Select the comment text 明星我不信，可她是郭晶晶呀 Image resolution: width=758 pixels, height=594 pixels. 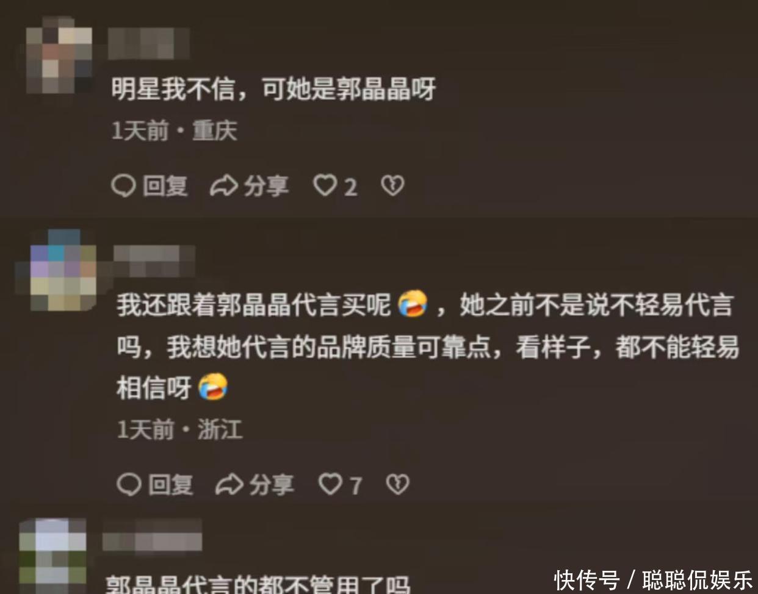(273, 89)
